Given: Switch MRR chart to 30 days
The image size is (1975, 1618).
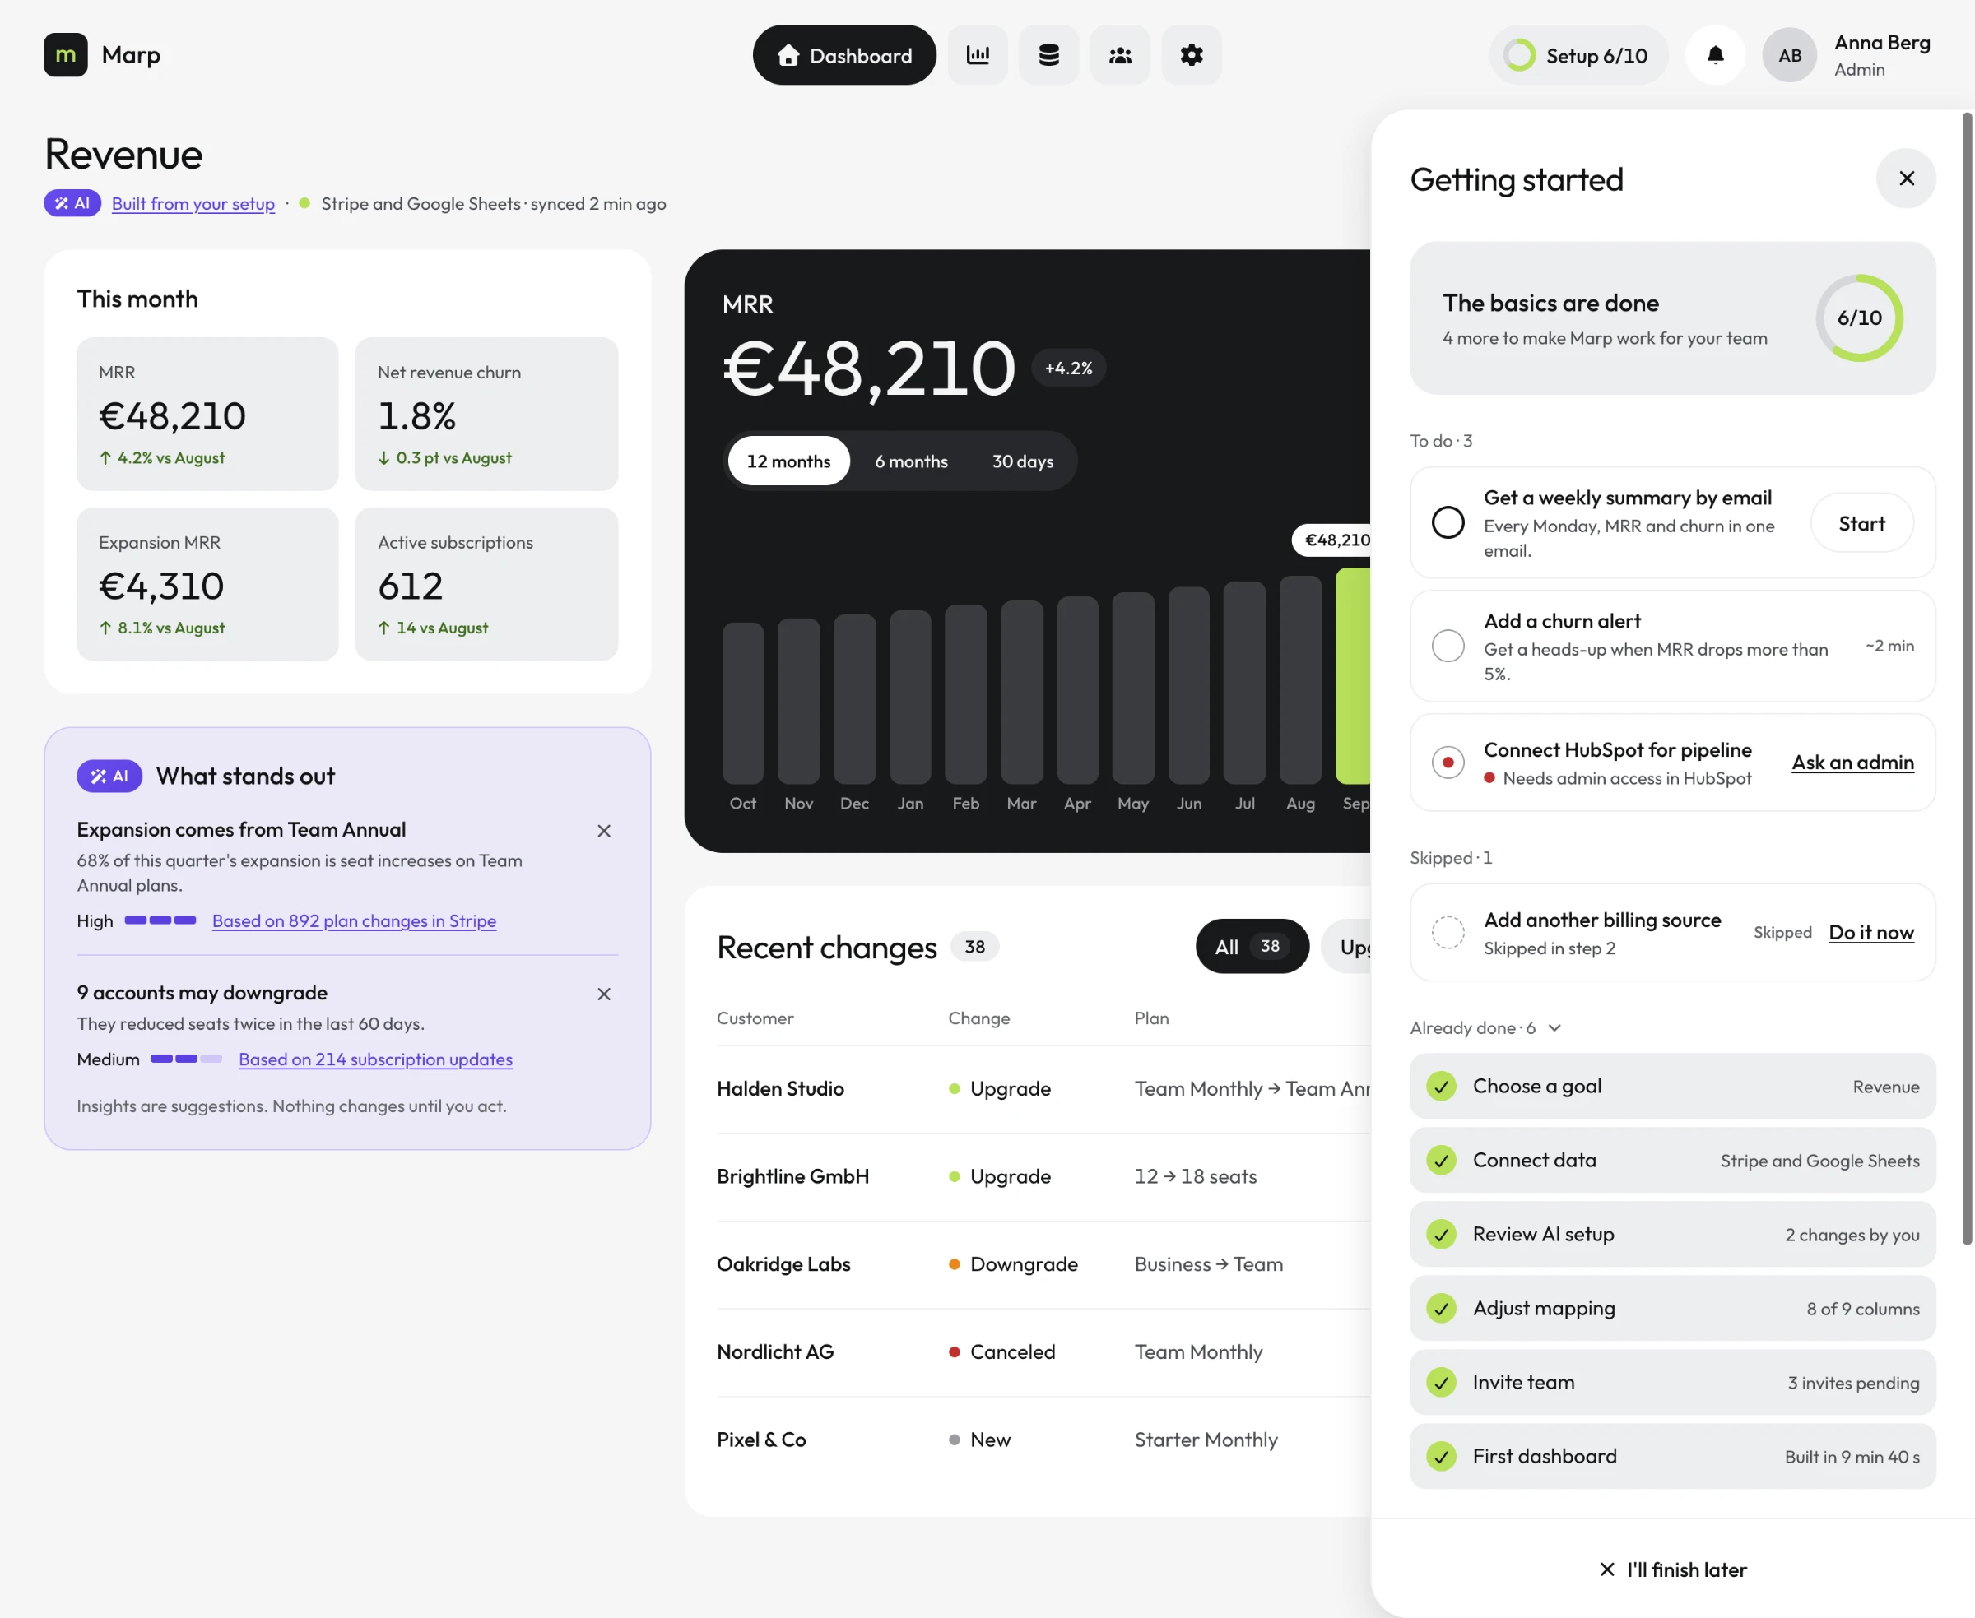Looking at the screenshot, I should tap(1023, 461).
